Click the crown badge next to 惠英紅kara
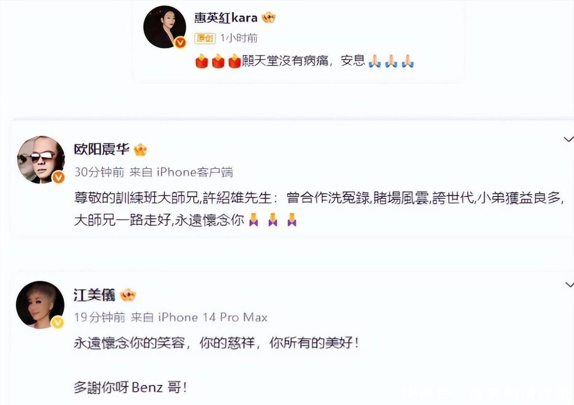Image resolution: width=574 pixels, height=405 pixels. click(x=269, y=18)
